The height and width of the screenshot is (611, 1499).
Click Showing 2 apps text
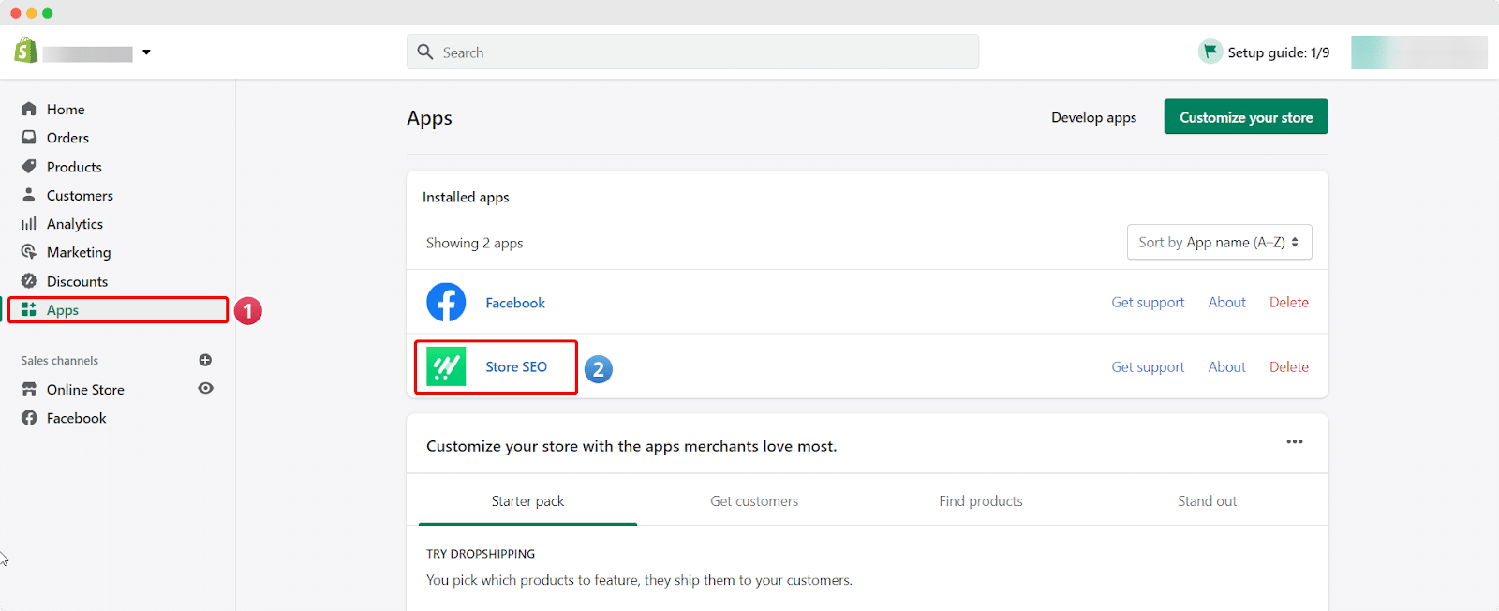474,243
